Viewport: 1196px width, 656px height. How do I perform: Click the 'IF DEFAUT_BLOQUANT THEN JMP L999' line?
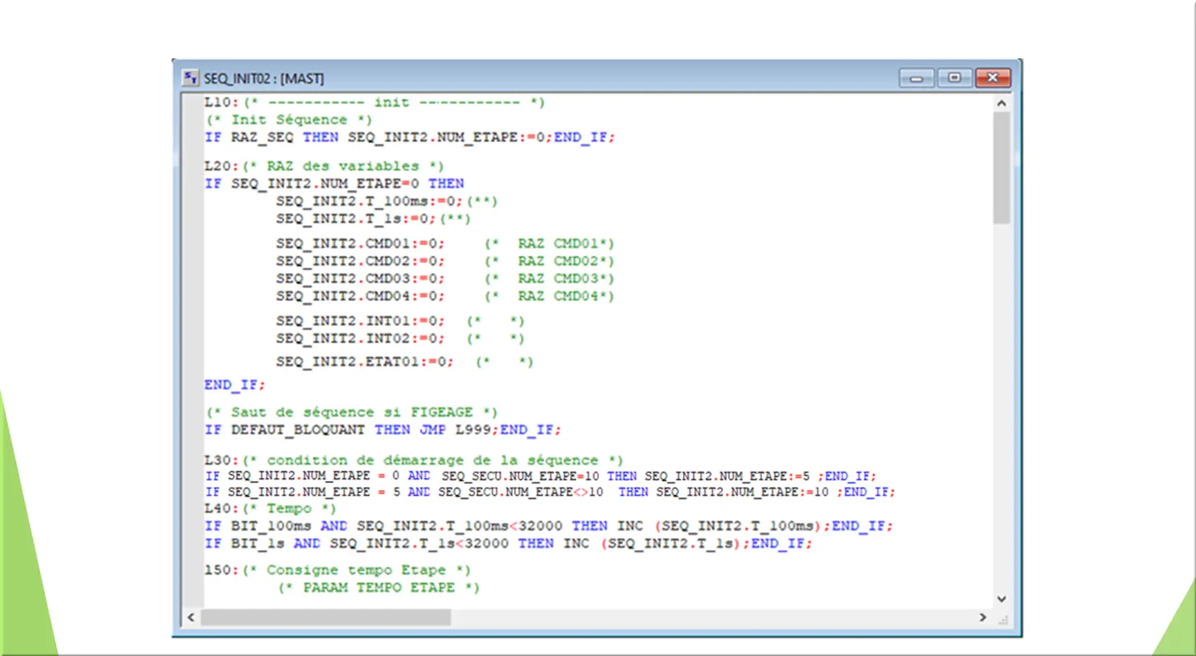click(x=383, y=430)
